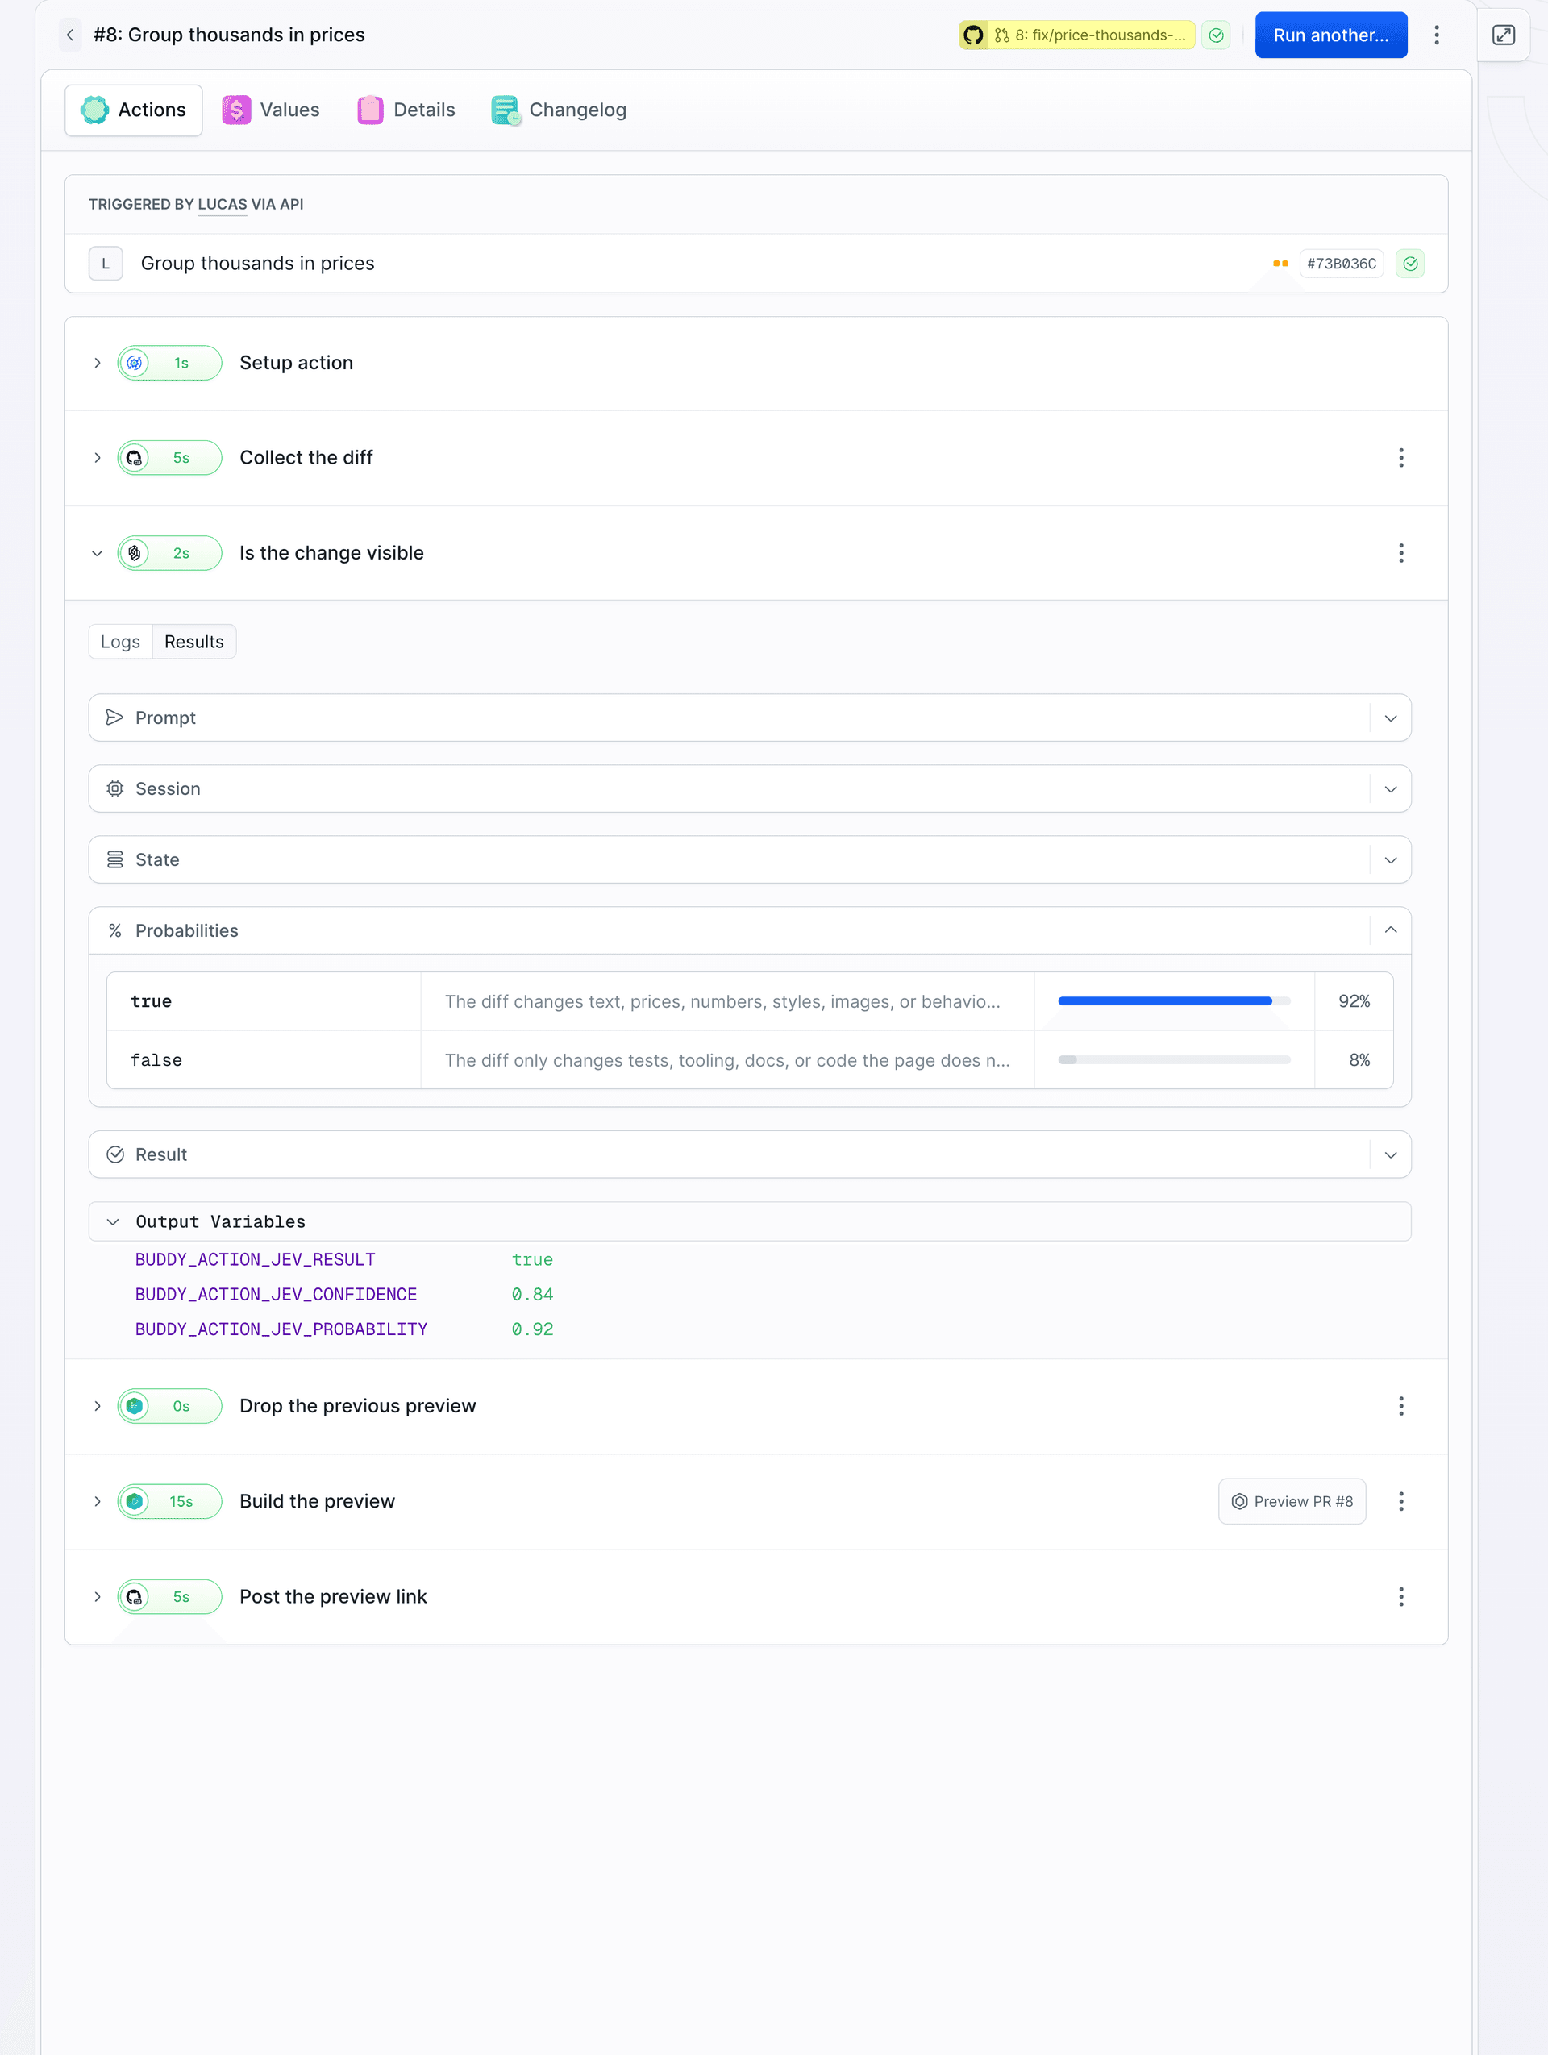Switch to the Values tab
The height and width of the screenshot is (2055, 1548).
270,110
